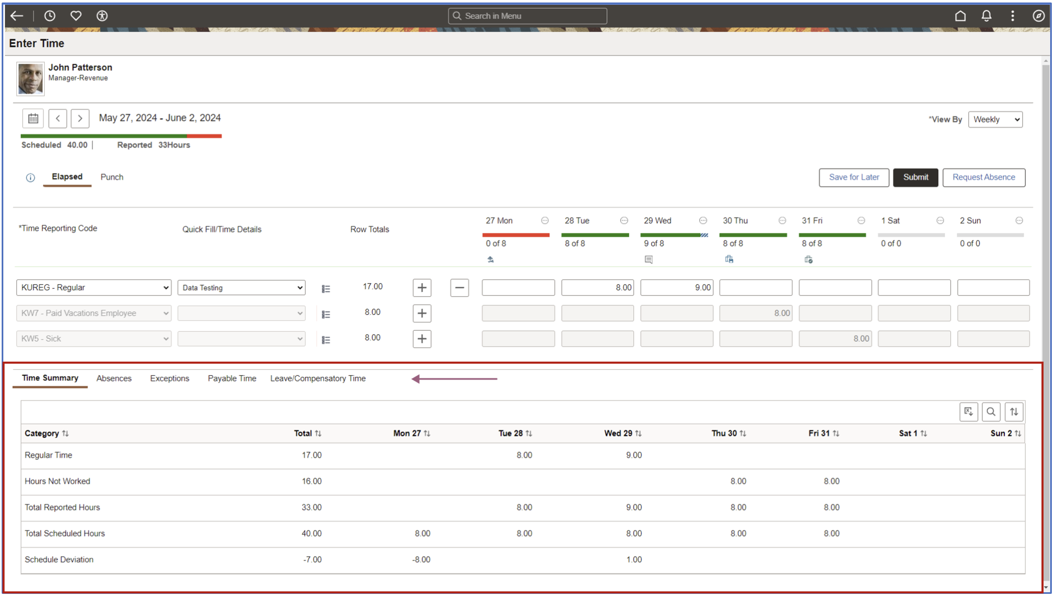The width and height of the screenshot is (1056, 598).
Task: Delete KUREG row with minus button
Action: [x=460, y=288]
